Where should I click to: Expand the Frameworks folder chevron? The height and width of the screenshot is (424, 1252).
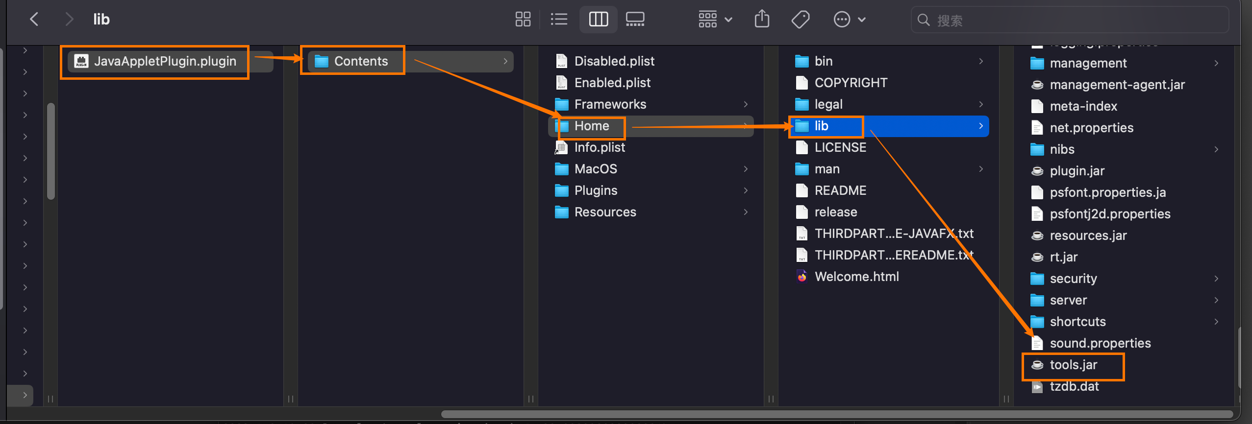coord(746,104)
